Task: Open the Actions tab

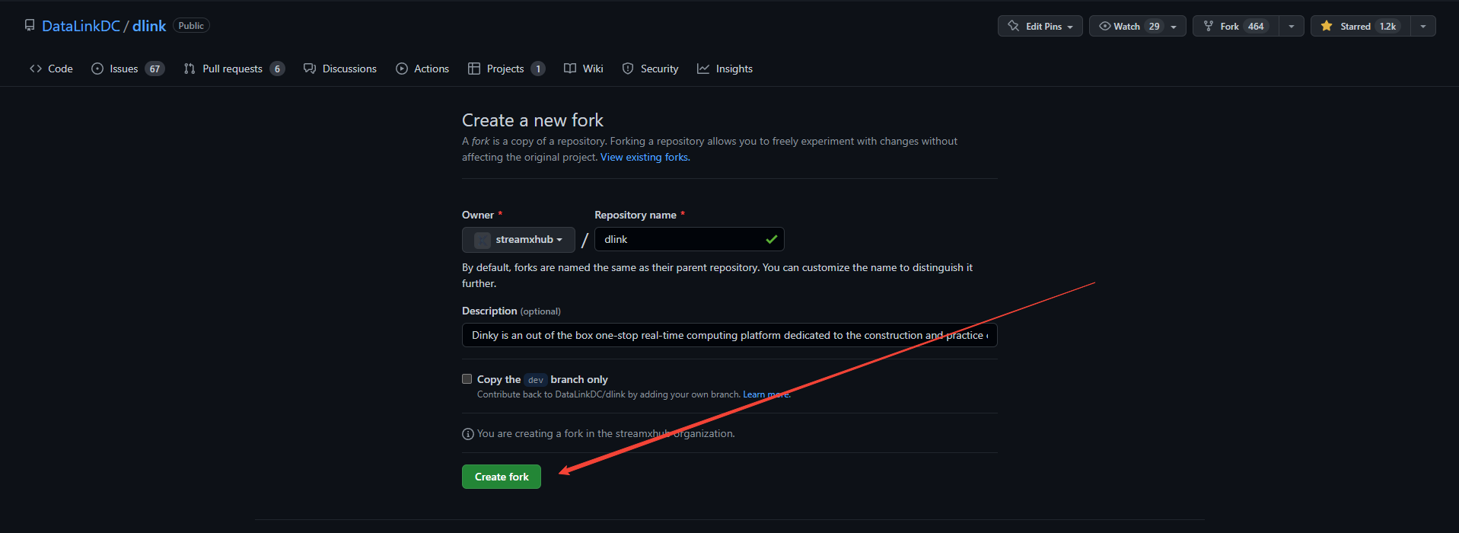Action: (x=422, y=69)
